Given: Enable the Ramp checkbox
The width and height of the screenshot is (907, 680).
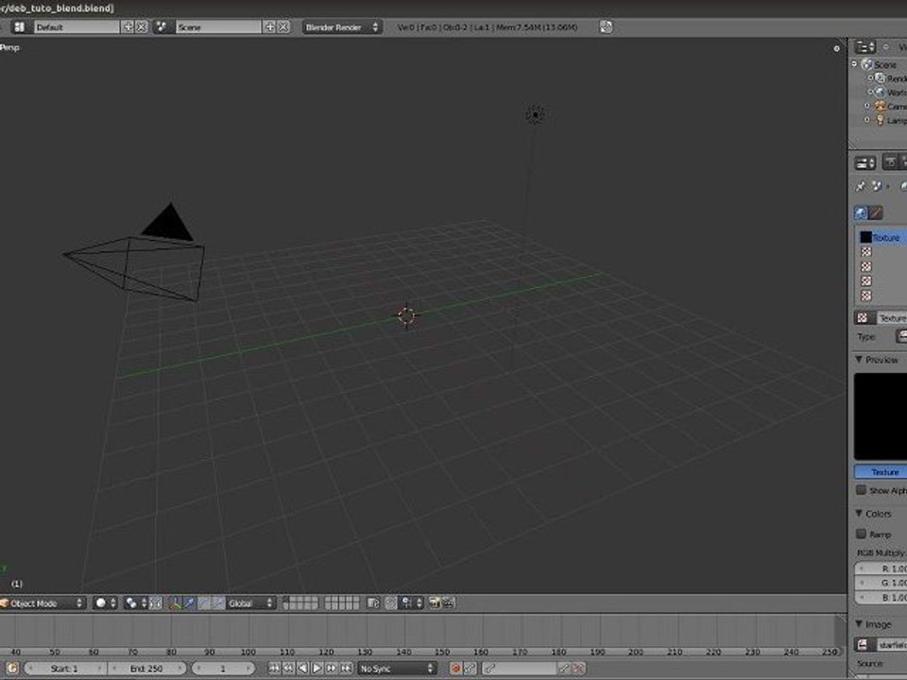Looking at the screenshot, I should click(862, 534).
